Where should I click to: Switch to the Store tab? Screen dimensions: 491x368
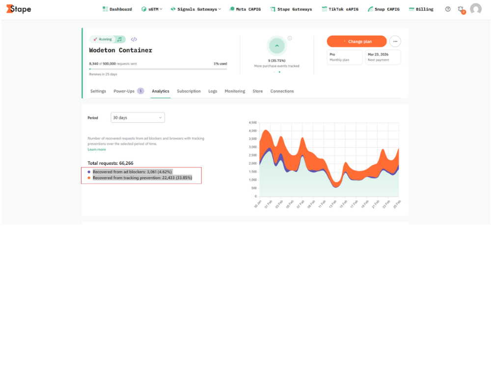[258, 91]
